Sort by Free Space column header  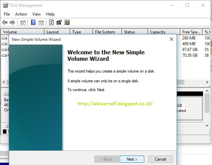point(191,32)
